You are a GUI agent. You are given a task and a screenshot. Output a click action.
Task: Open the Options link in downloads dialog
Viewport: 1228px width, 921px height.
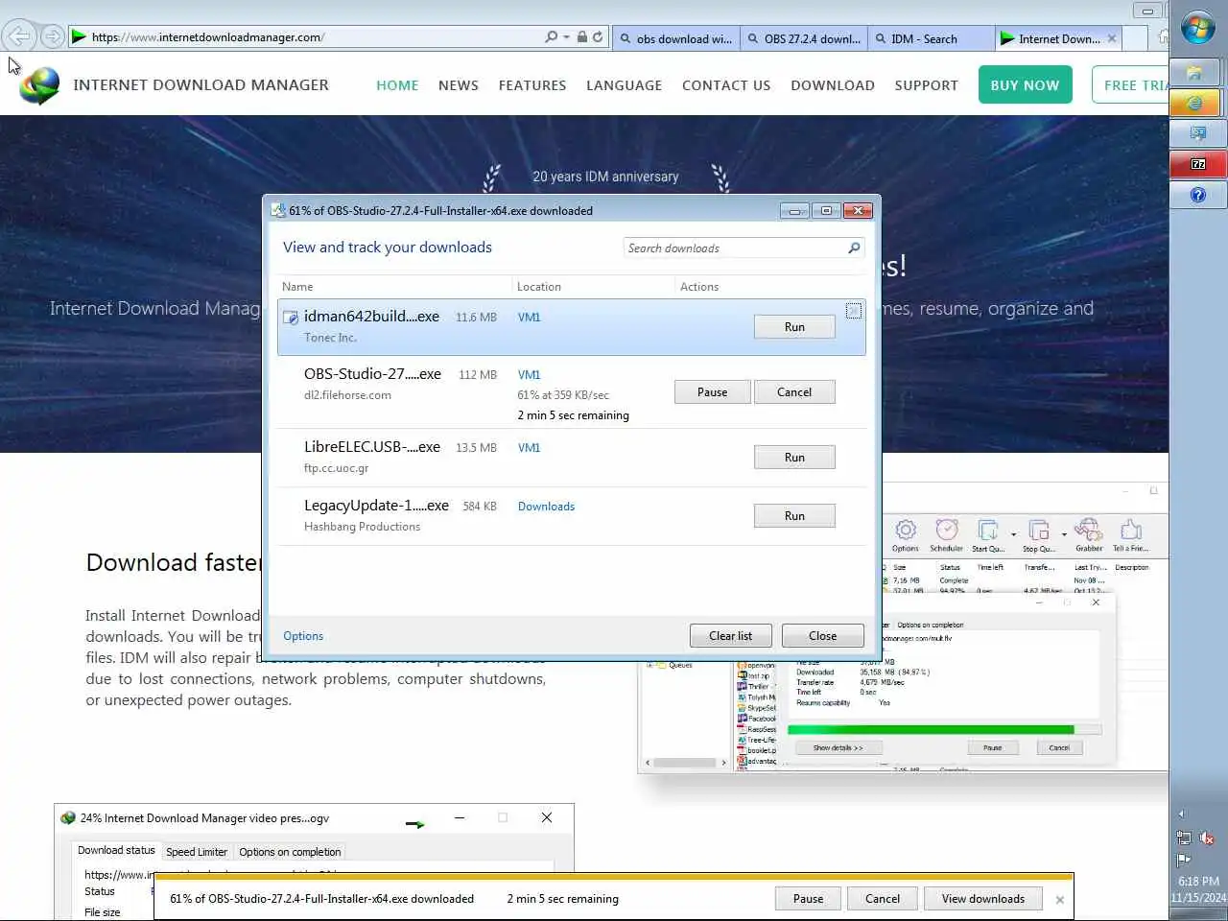point(303,636)
